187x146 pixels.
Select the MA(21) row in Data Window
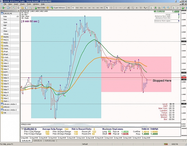point(10,40)
